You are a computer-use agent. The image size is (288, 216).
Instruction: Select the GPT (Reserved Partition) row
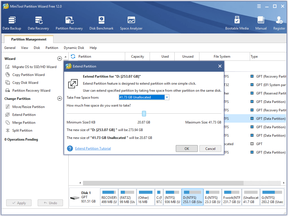[255, 93]
